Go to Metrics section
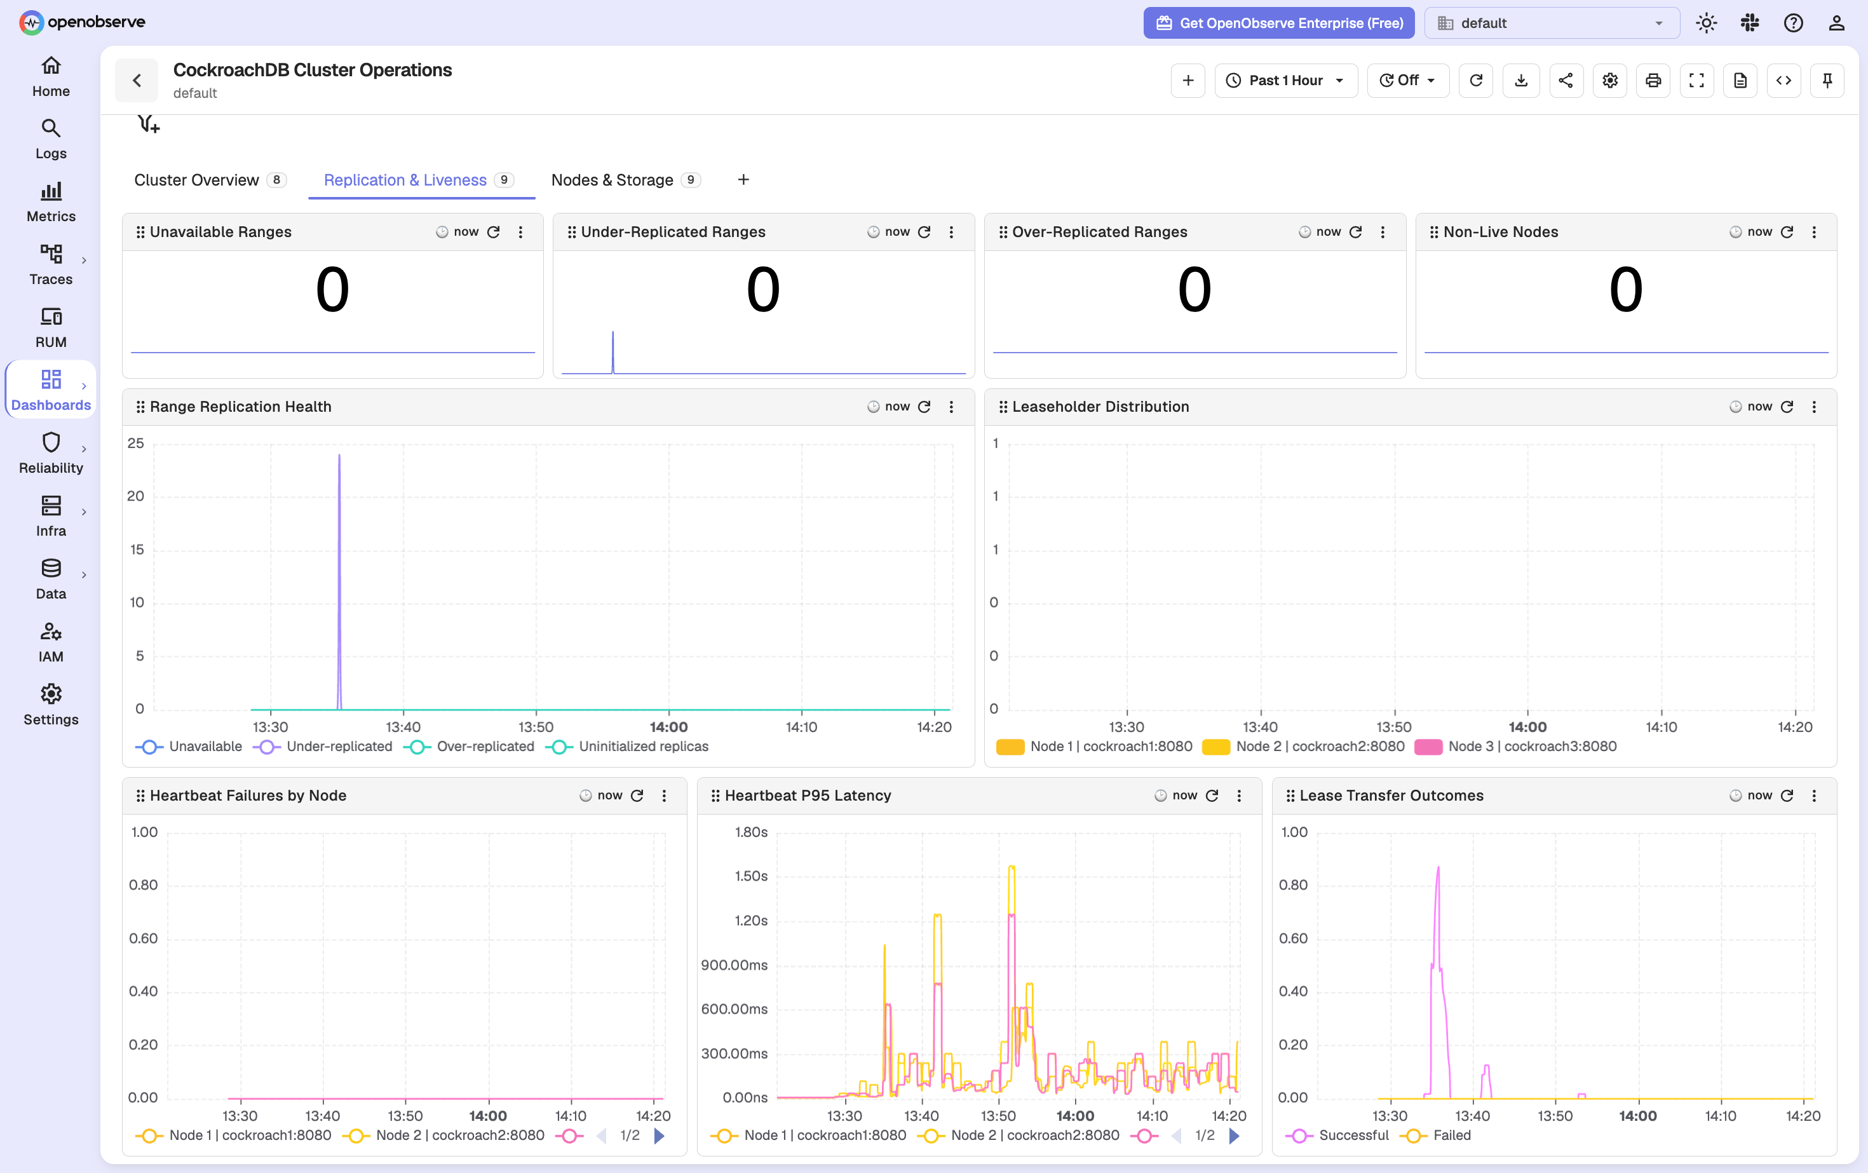Screen dimensions: 1868x1173 (x=51, y=203)
